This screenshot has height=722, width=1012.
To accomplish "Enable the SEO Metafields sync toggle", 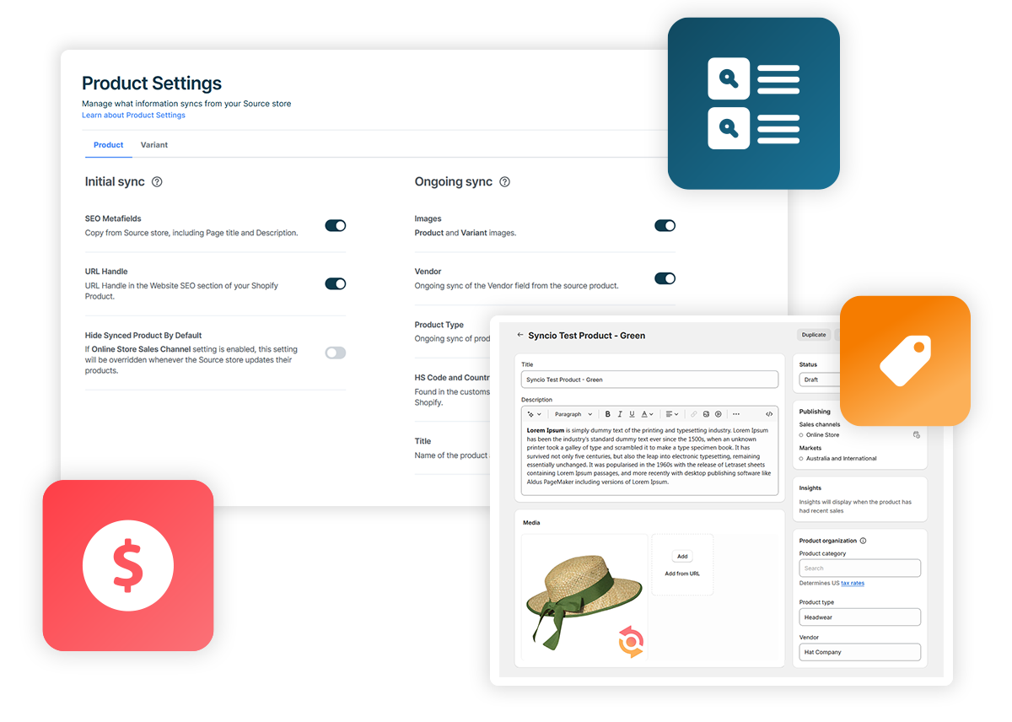I will click(x=335, y=225).
